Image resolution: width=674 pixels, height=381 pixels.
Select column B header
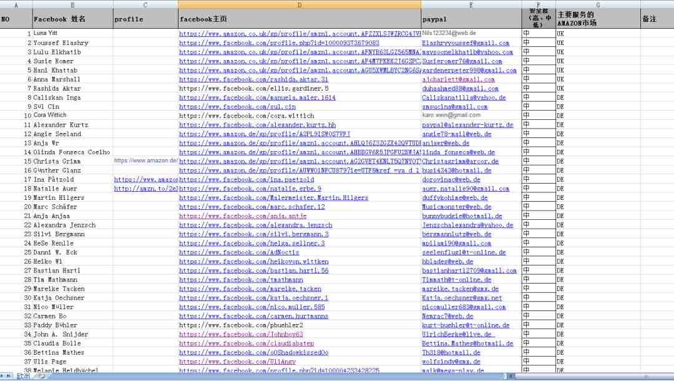pyautogui.click(x=72, y=5)
